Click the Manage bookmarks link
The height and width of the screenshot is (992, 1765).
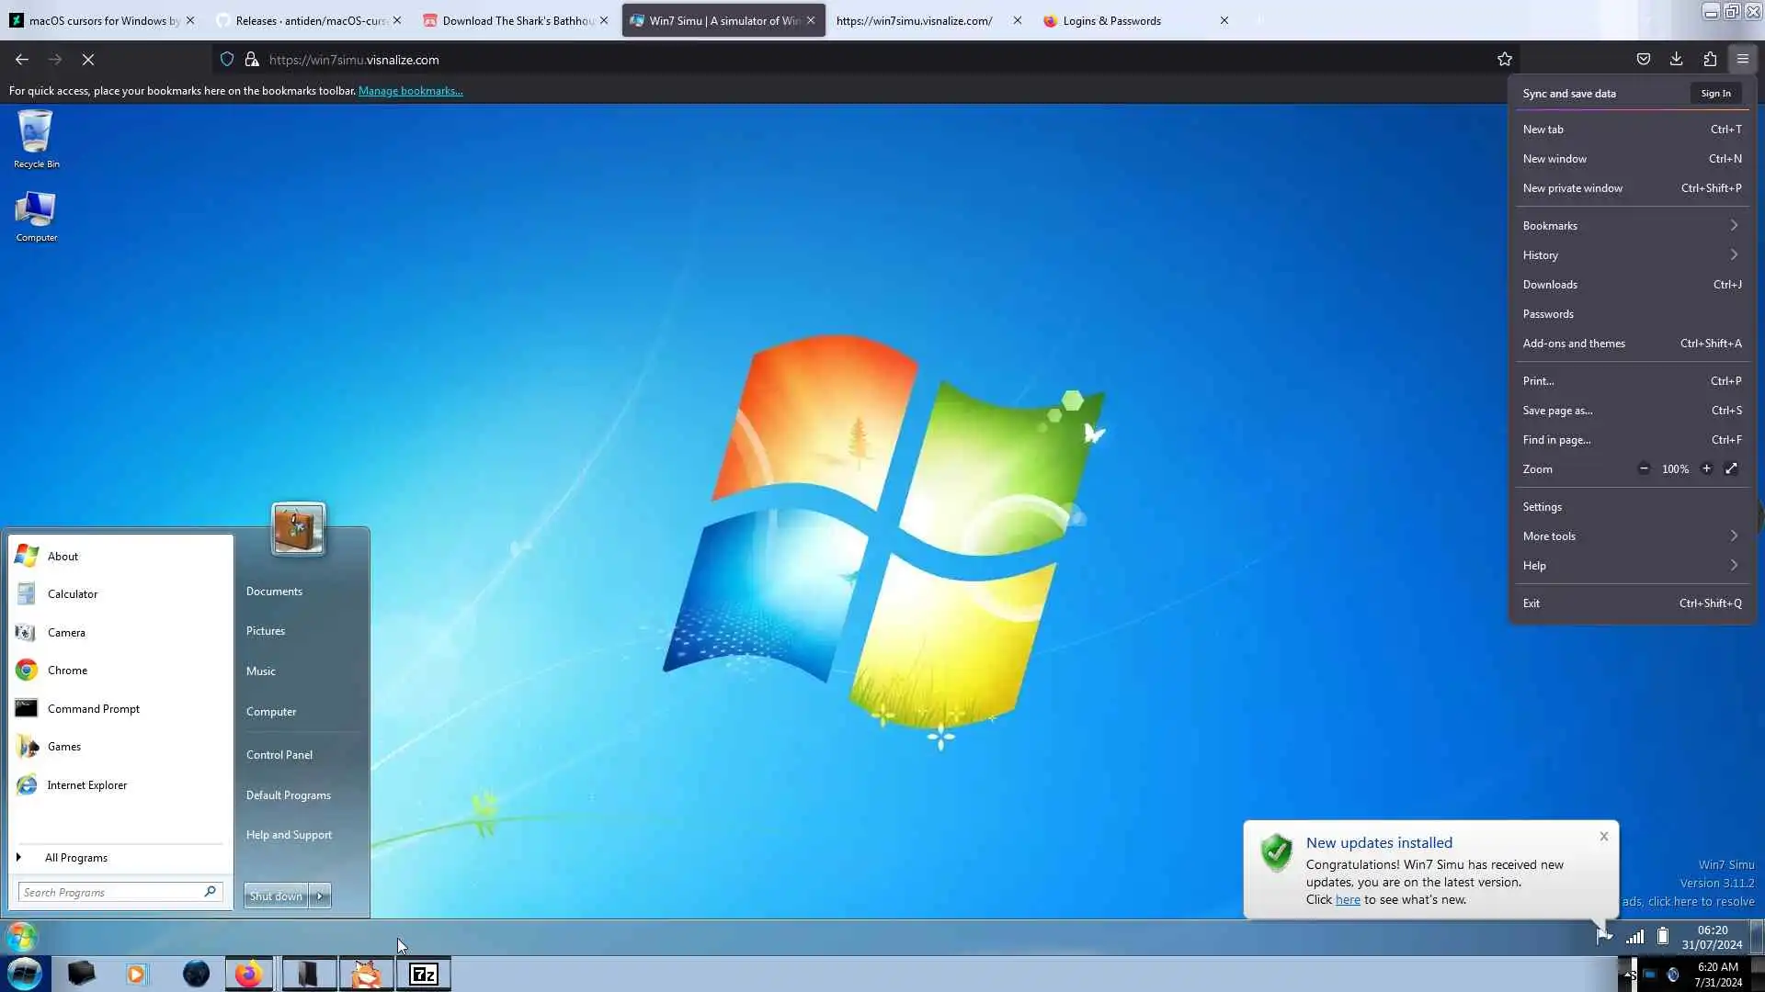pyautogui.click(x=410, y=91)
